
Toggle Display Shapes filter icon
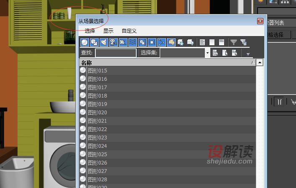pyautogui.click(x=94, y=42)
